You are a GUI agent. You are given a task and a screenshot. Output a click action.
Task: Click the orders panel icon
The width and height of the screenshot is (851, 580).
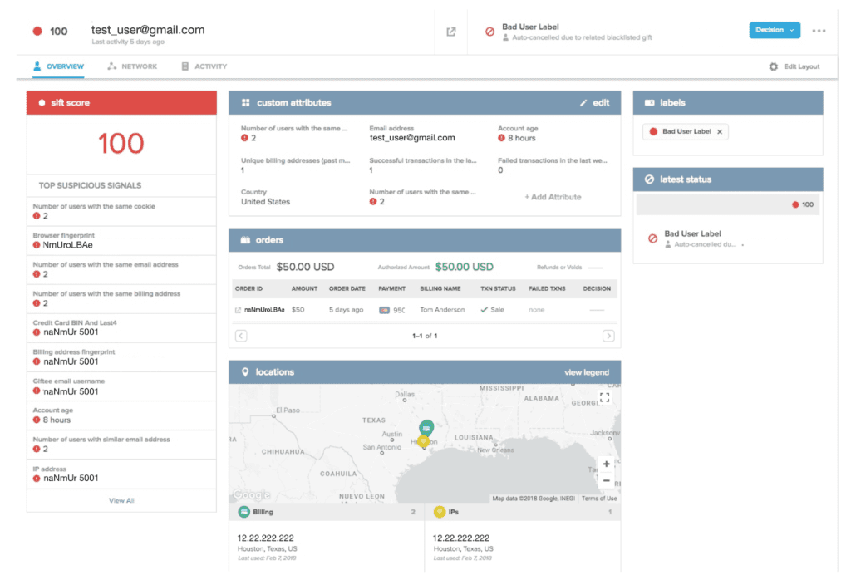point(245,240)
